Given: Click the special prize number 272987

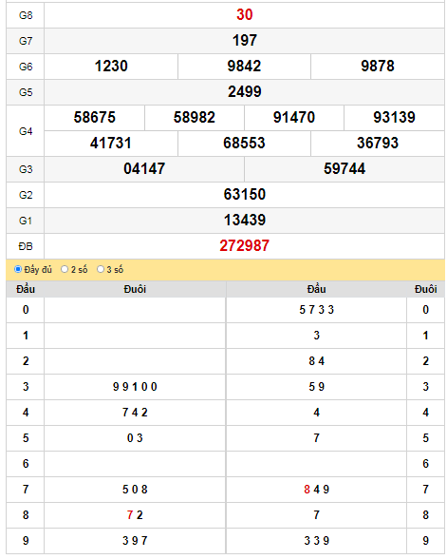Looking at the screenshot, I should (244, 246).
